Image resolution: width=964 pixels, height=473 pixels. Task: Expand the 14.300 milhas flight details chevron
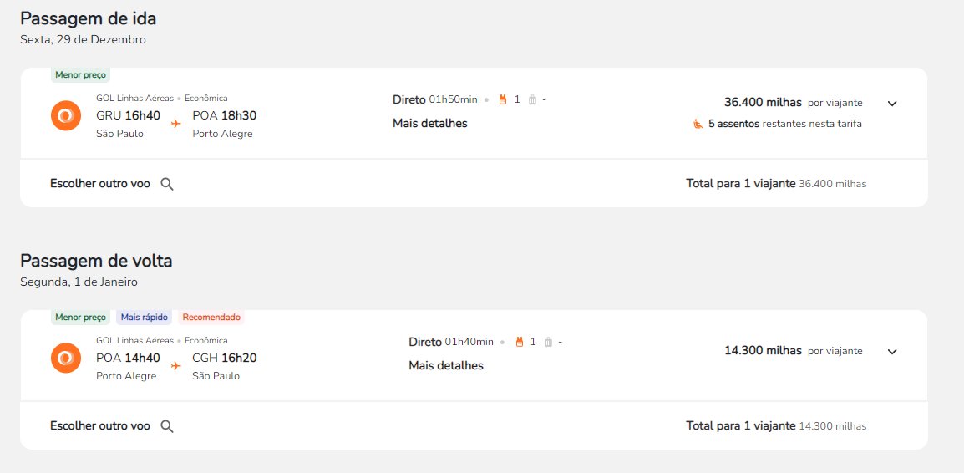tap(892, 352)
